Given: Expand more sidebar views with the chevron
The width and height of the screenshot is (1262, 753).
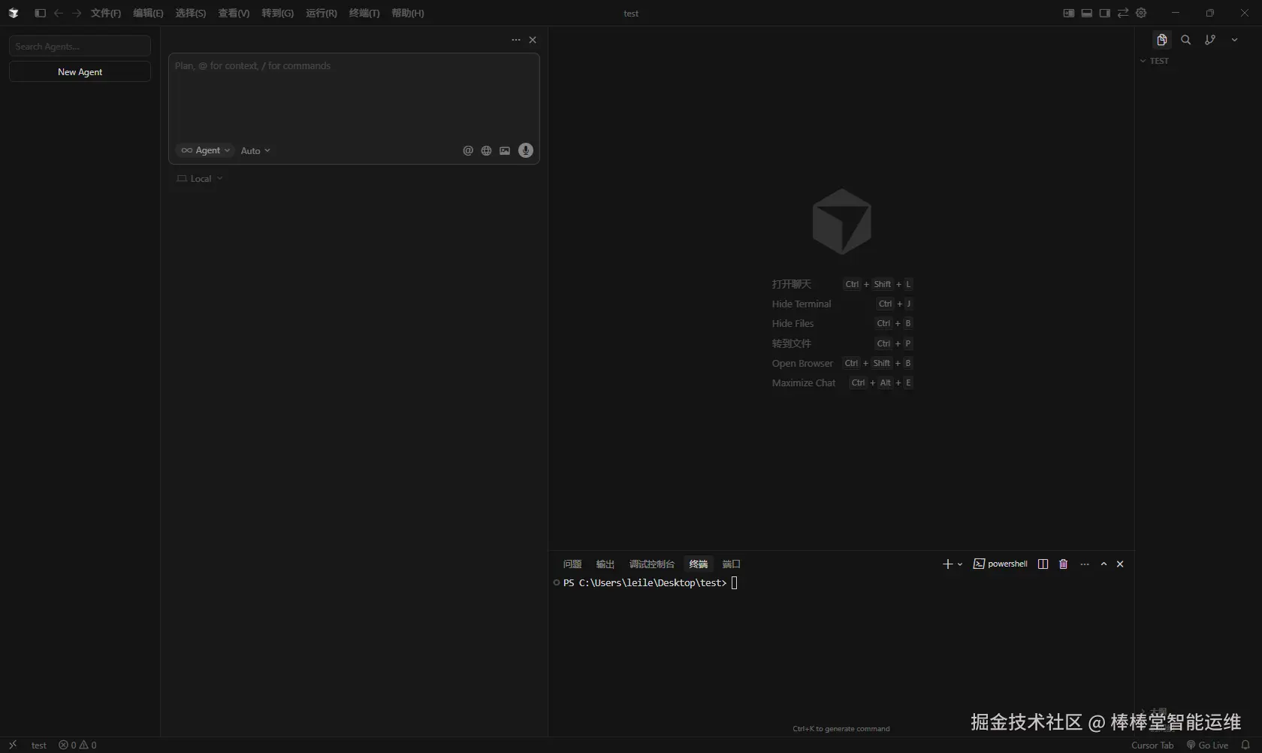Looking at the screenshot, I should tap(1234, 40).
